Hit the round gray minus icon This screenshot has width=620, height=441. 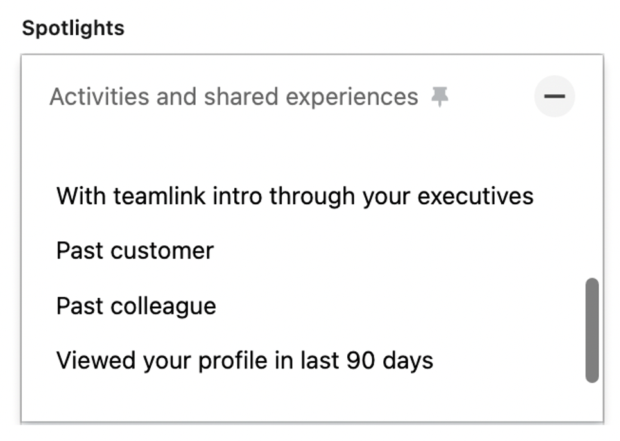555,96
